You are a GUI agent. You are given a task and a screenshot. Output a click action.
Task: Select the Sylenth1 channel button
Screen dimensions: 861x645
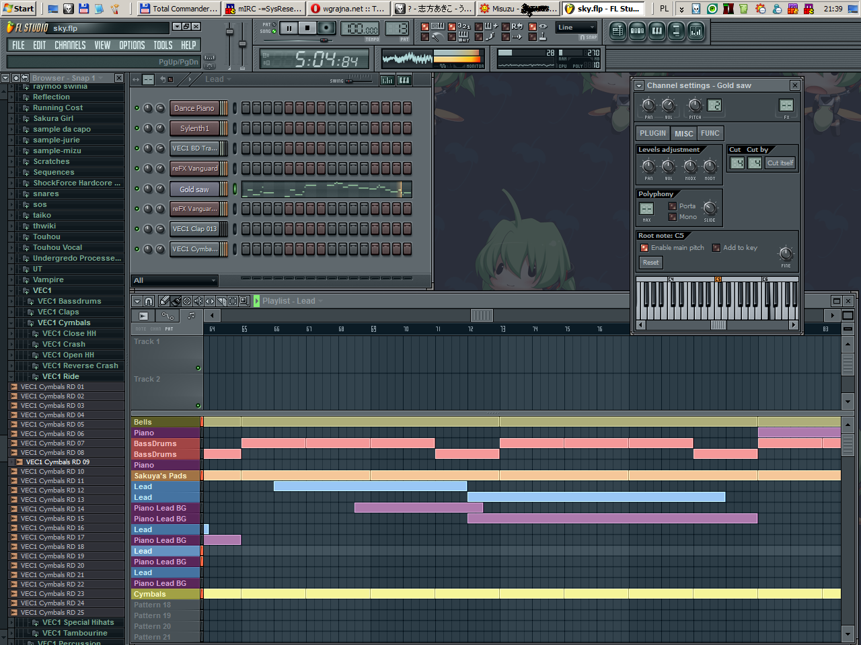(194, 128)
